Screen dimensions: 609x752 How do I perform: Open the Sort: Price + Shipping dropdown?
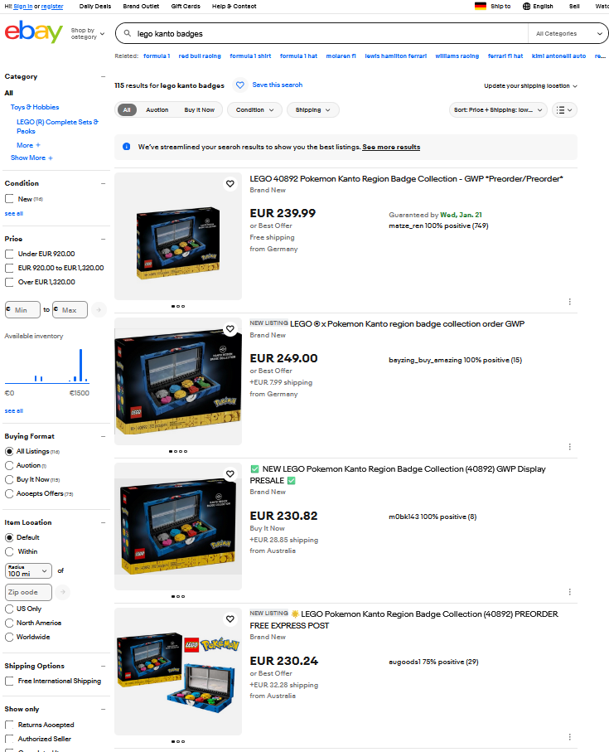[498, 109]
